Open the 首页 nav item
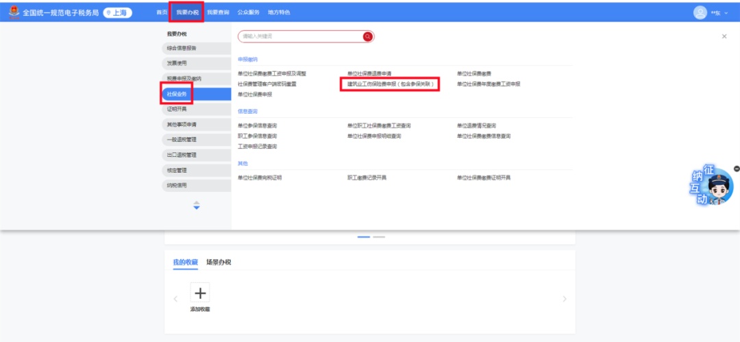This screenshot has width=740, height=342. (162, 13)
